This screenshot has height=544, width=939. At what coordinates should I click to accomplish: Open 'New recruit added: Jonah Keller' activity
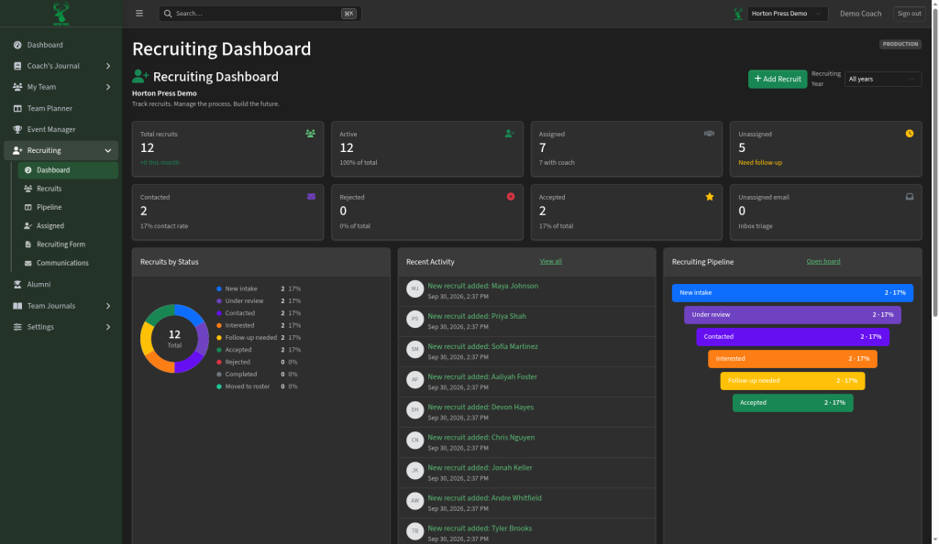(x=480, y=467)
